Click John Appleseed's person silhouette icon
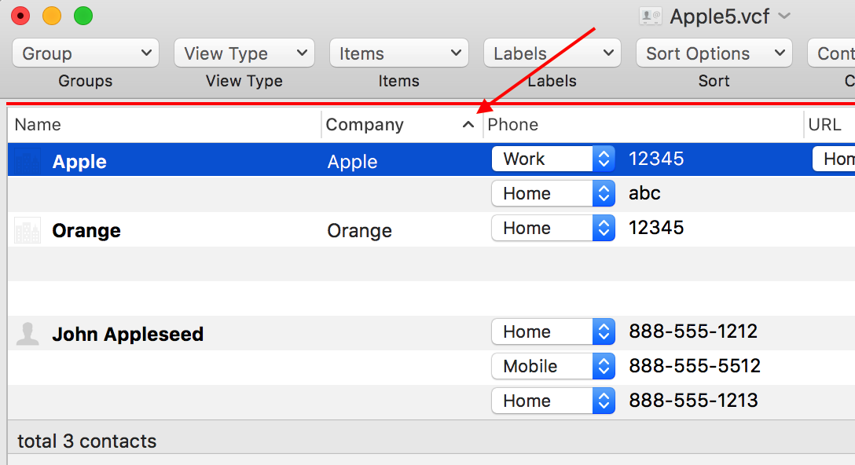 click(x=28, y=334)
